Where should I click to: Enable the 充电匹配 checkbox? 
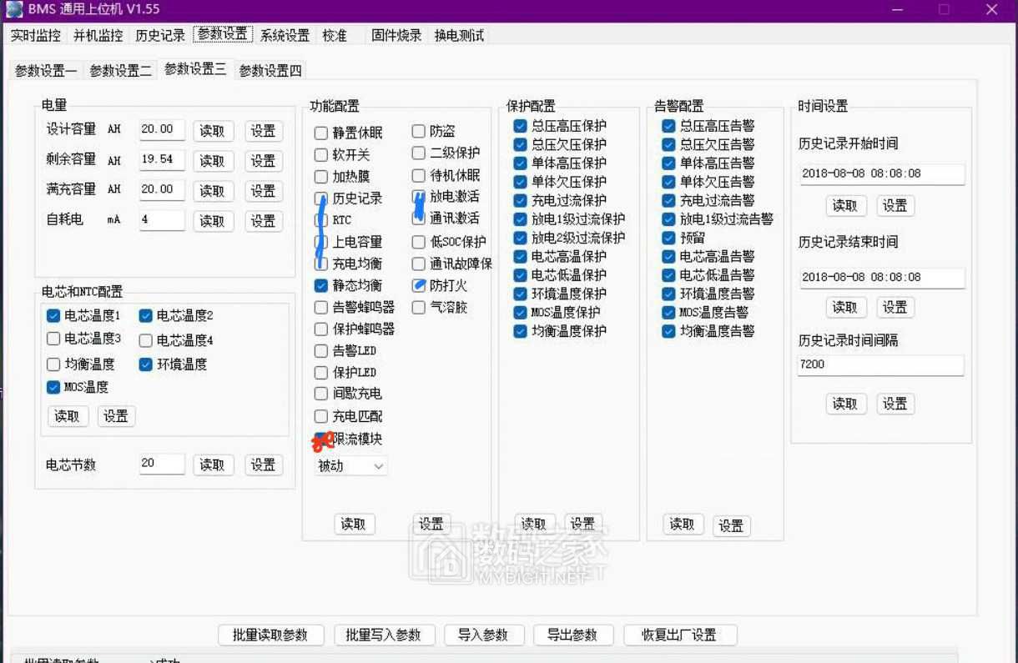click(x=321, y=416)
